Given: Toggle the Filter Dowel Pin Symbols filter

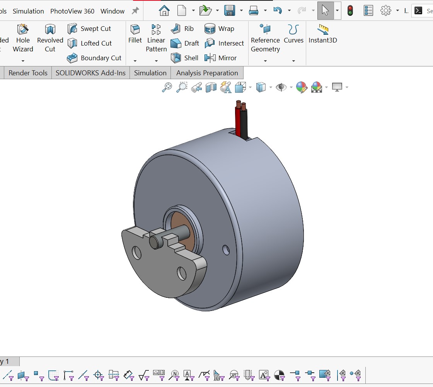Looking at the screenshot, I should coord(279,375).
